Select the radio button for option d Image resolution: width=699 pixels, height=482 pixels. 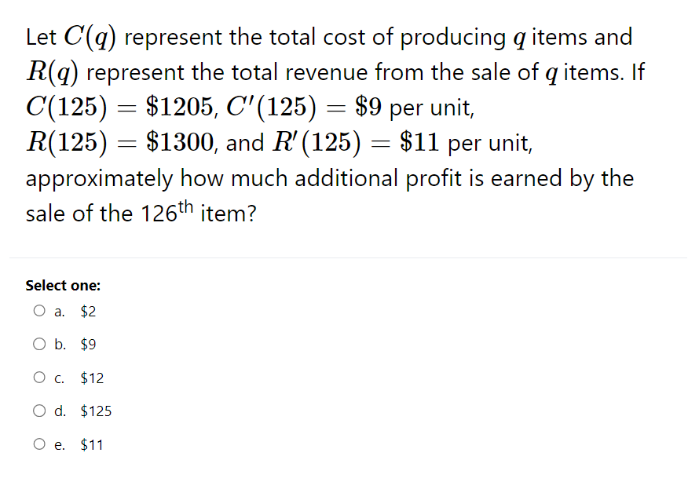pos(38,410)
